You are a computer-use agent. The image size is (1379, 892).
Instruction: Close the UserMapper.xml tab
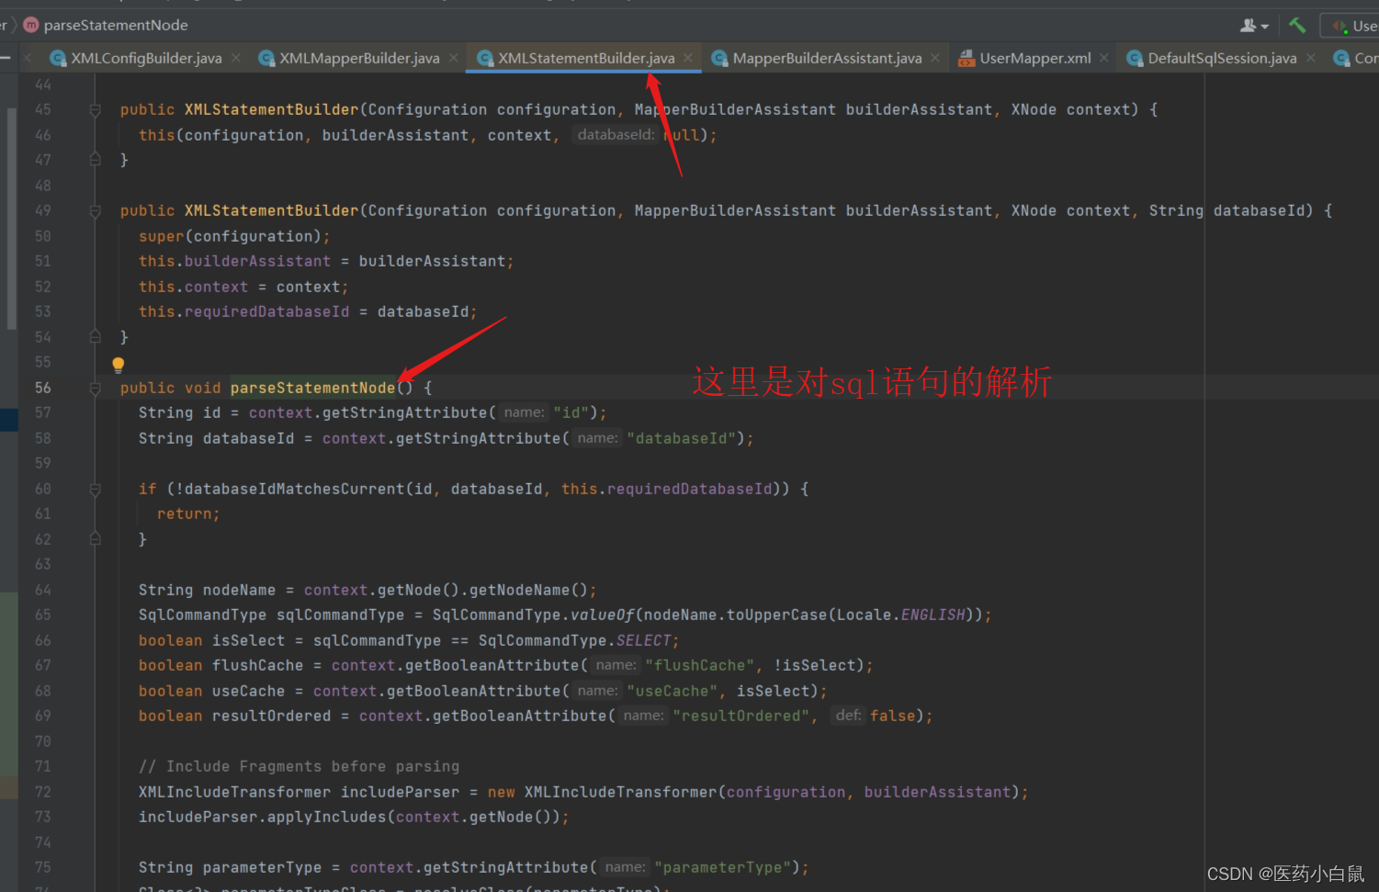1104,58
